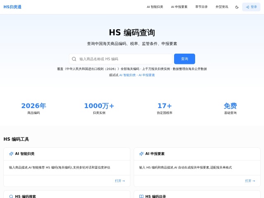Open AI 智能归类 in the top navigation

(155, 7)
